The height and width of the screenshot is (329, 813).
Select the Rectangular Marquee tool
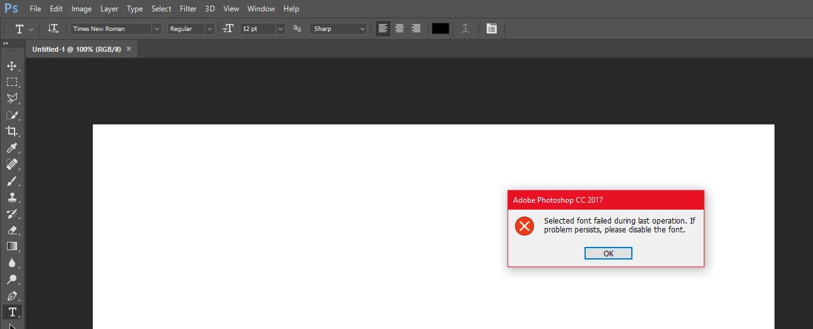[x=11, y=82]
